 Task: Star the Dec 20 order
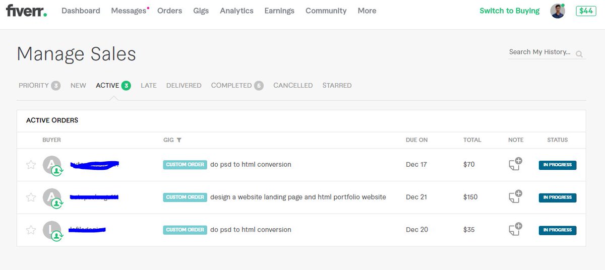[31, 230]
